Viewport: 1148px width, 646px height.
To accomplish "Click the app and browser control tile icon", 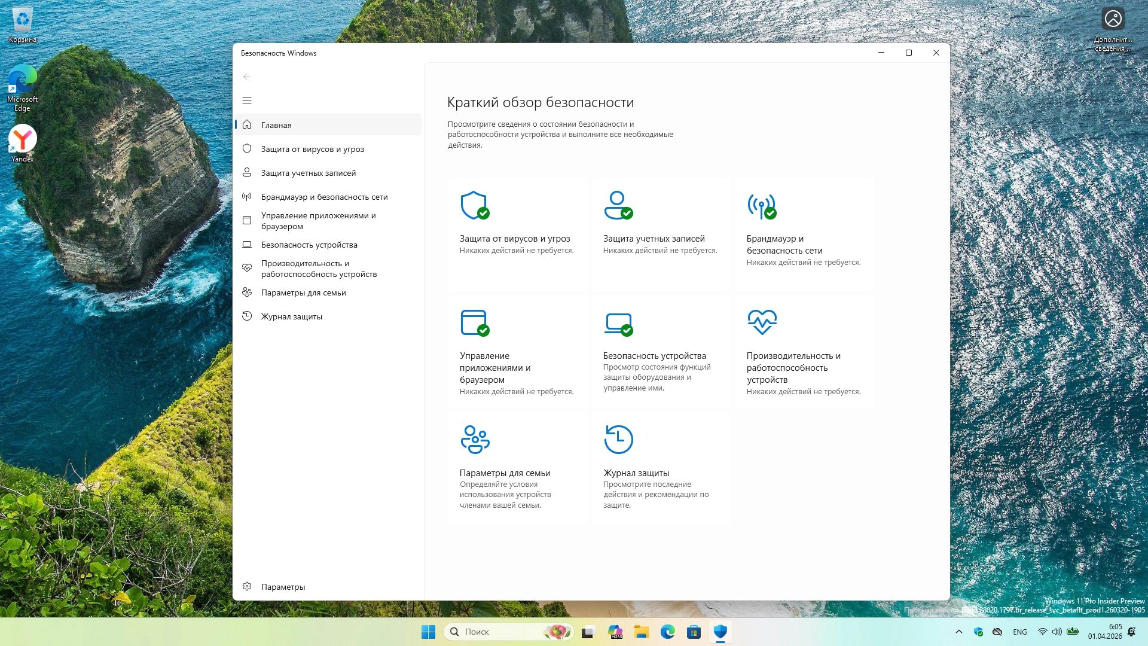I will [x=475, y=322].
